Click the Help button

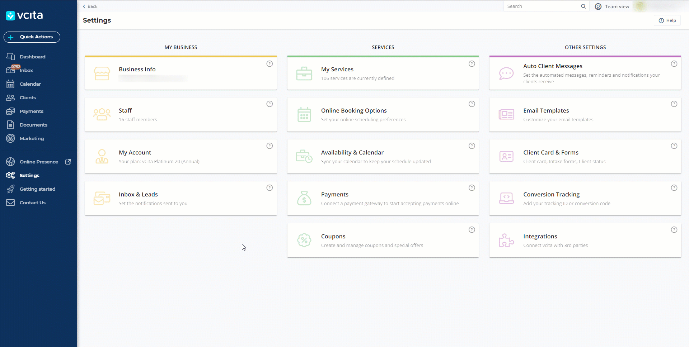tap(667, 20)
